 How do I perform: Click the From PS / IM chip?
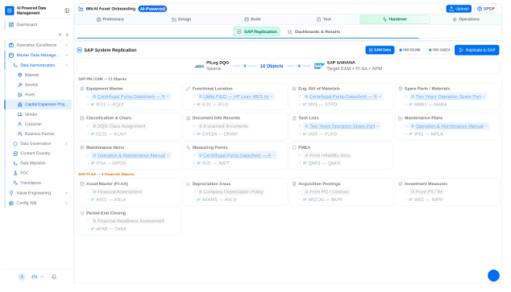coord(426,191)
